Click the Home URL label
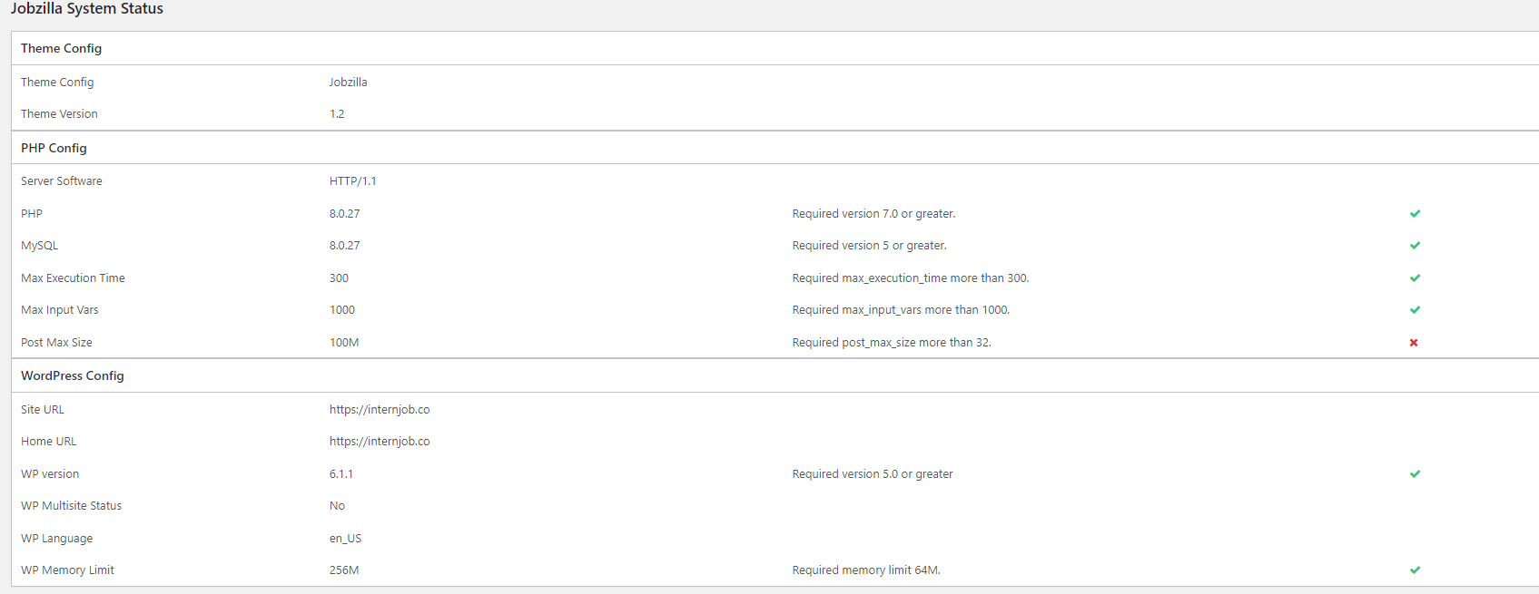The height and width of the screenshot is (594, 1539). point(49,442)
